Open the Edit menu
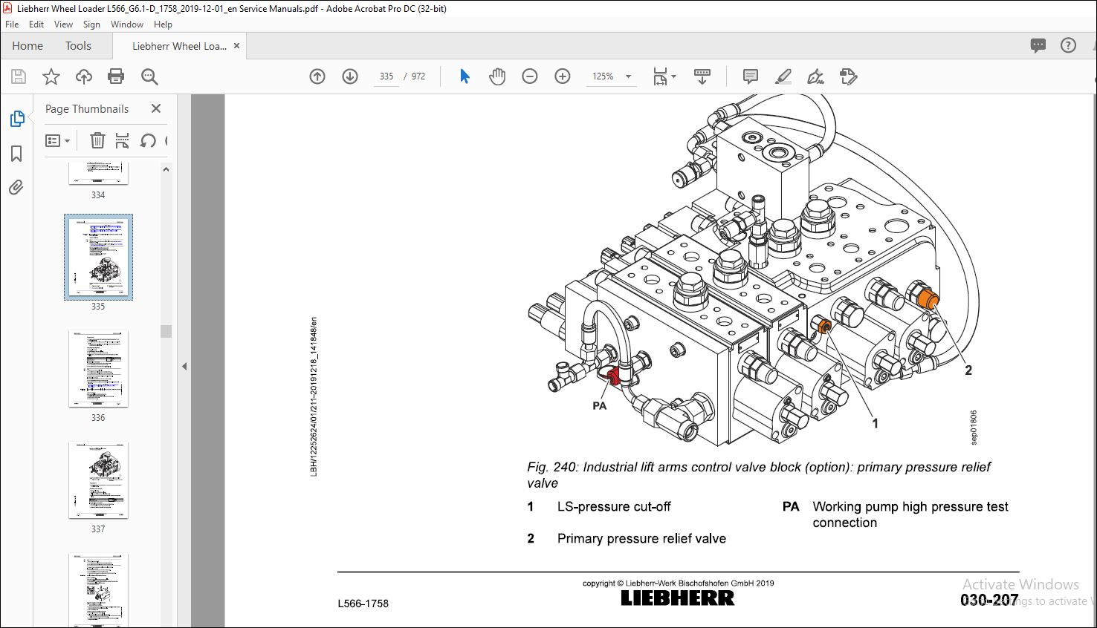This screenshot has height=628, width=1097. [x=36, y=24]
